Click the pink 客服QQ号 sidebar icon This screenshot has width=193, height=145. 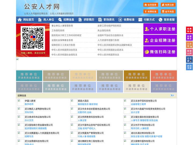[x=189, y=52]
